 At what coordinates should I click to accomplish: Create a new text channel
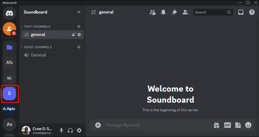(79, 27)
